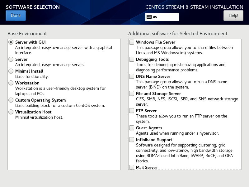Click 'Basic functionality.' description text
The width and height of the screenshot is (249, 187).
32,77
